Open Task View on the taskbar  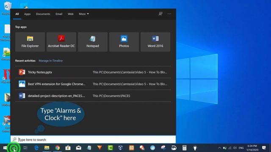click(25, 148)
